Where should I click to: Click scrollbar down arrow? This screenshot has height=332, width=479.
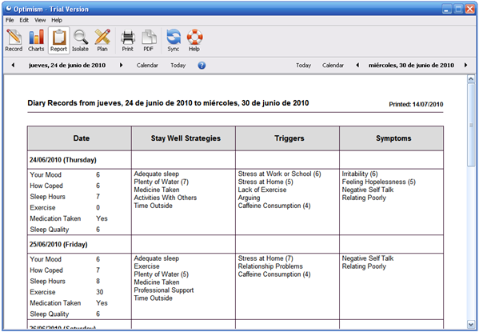471,324
